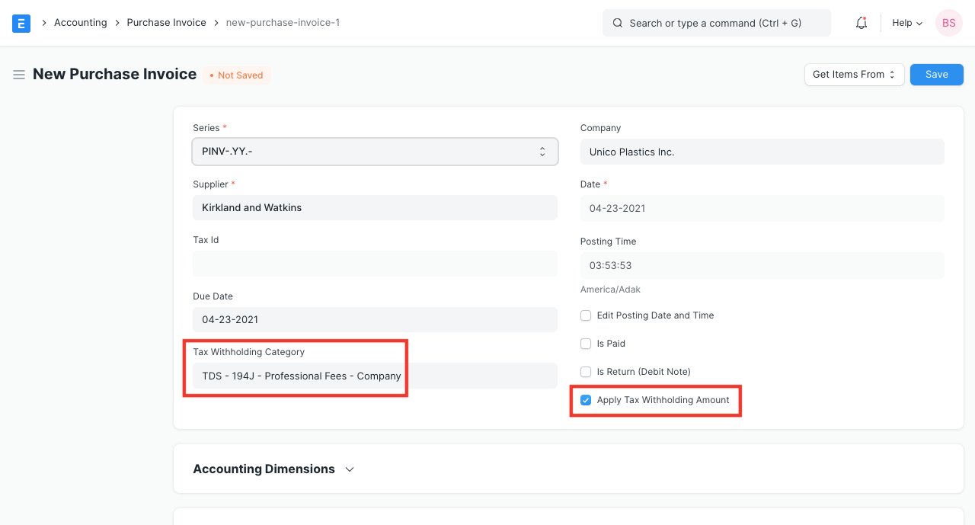Click the new-purchase-invoice-1 breadcrumb link
The height and width of the screenshot is (525, 975).
[283, 22]
